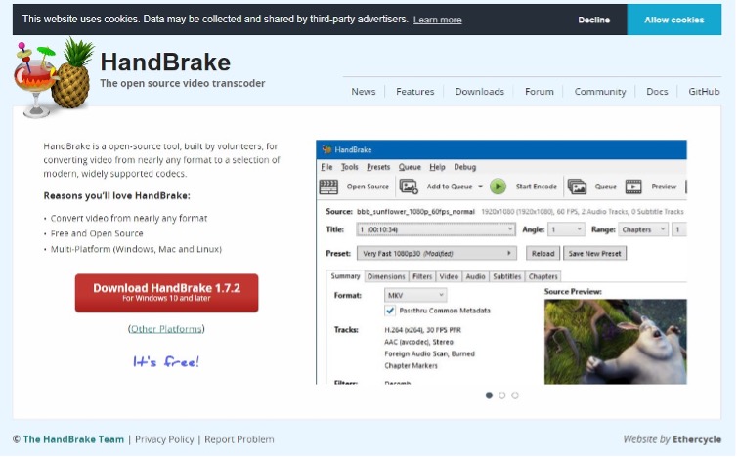
Task: Open the GitHub nav link
Action: [704, 92]
